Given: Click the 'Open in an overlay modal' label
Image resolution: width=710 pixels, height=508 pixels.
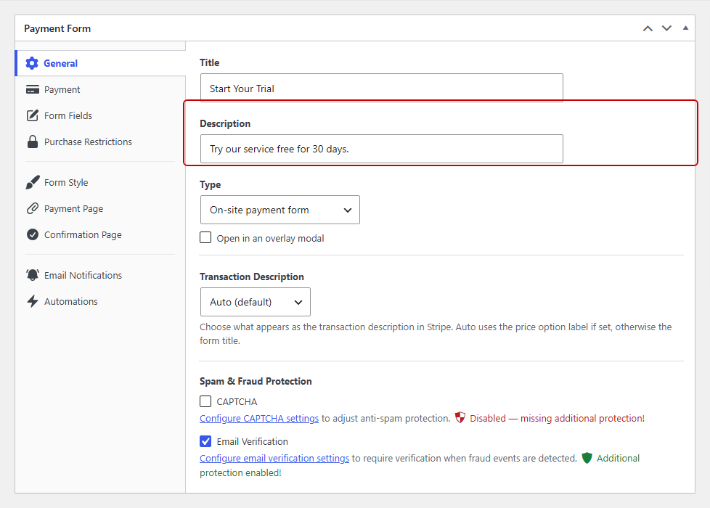Looking at the screenshot, I should [270, 239].
